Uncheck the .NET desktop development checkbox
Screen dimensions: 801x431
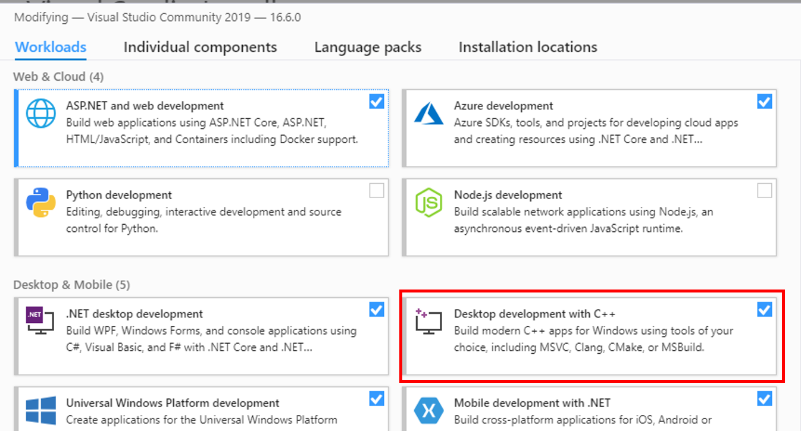pos(377,309)
